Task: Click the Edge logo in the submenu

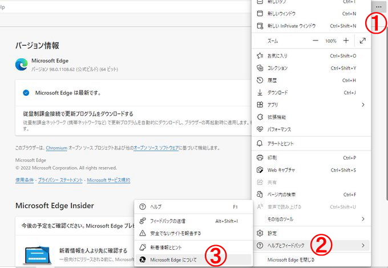Action: coord(143,259)
